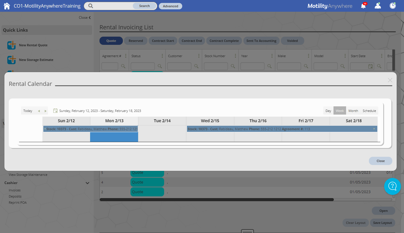Click the Advanced search button
Image resolution: width=404 pixels, height=233 pixels.
[171, 6]
